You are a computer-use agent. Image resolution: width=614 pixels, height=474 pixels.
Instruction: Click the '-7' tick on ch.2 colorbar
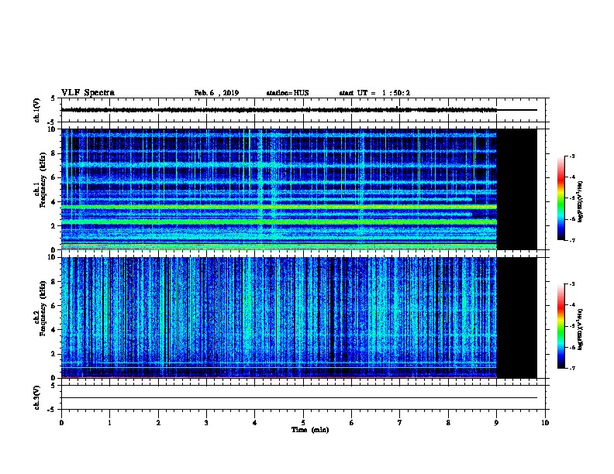pyautogui.click(x=572, y=369)
